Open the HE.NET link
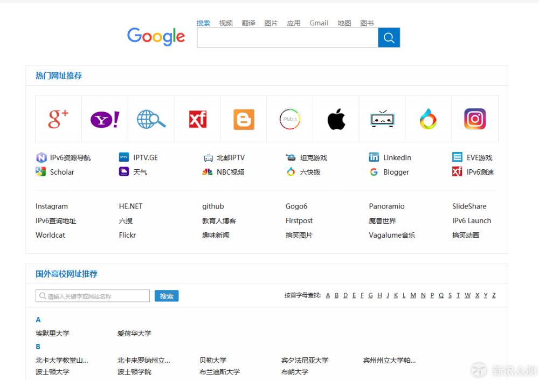 130,206
